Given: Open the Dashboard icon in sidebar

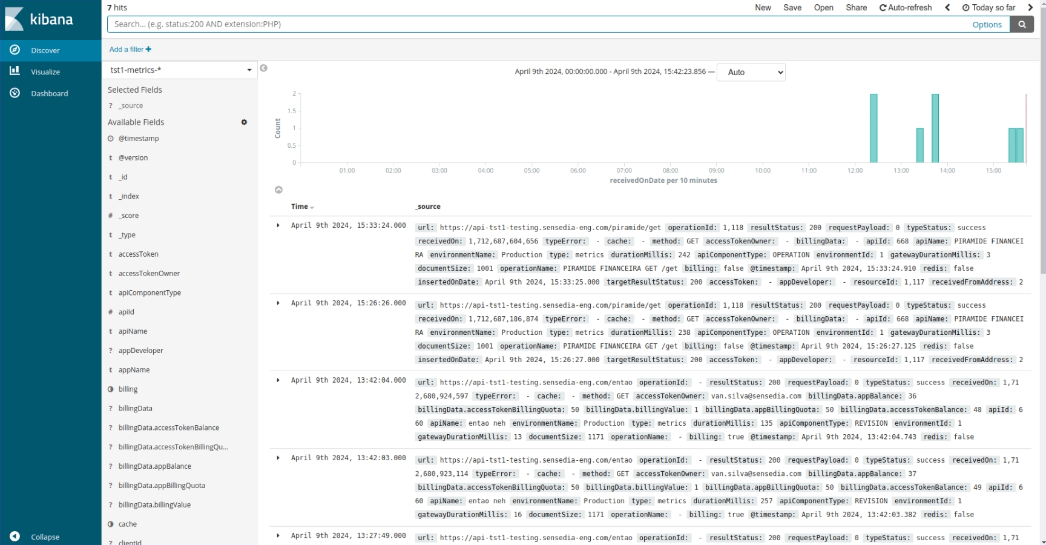Looking at the screenshot, I should pyautogui.click(x=15, y=93).
